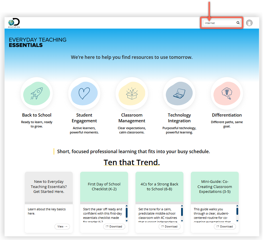This screenshot has height=240, width=263.
Task: Click the Ten that Trend heading
Action: pos(132,162)
